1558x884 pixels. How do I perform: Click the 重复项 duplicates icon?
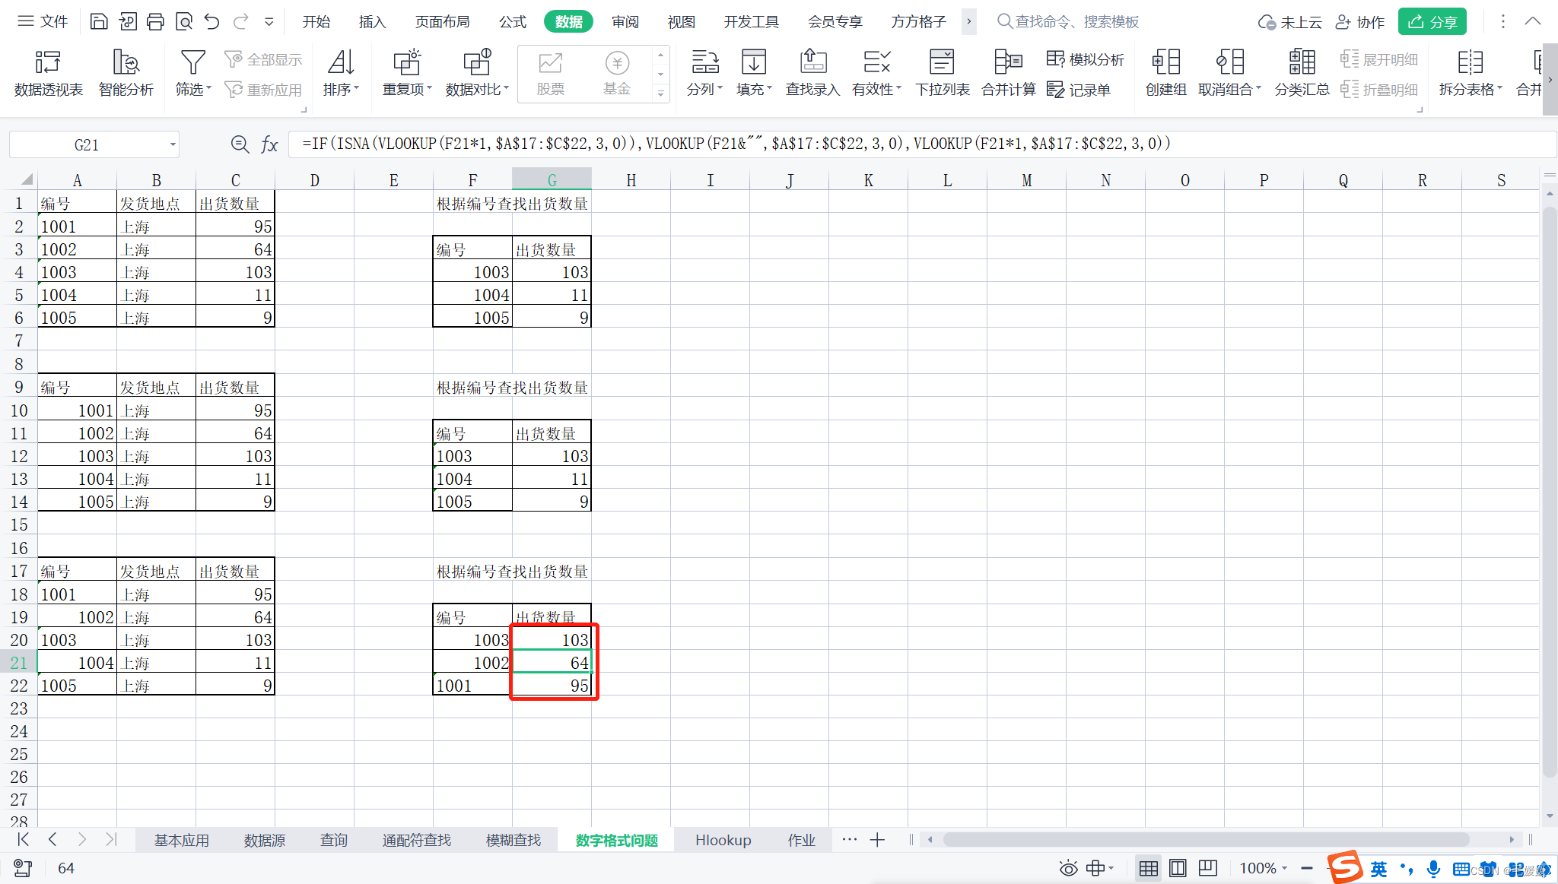tap(407, 63)
